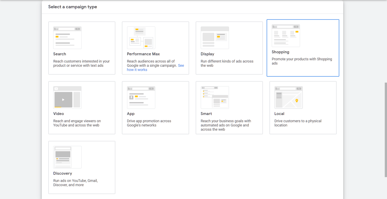This screenshot has width=387, height=199.
Task: Select the Discovery campaign feed icon
Action: tap(67, 157)
